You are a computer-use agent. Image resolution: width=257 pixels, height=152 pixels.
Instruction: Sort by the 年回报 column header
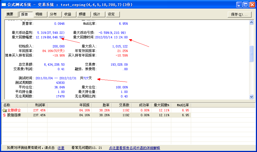pyautogui.click(x=69, y=105)
